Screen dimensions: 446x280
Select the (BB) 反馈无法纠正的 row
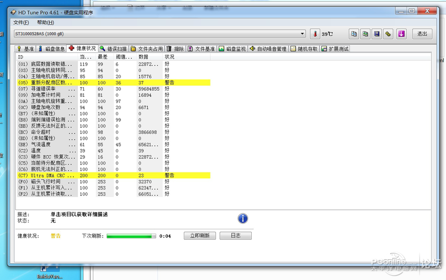pyautogui.click(x=114, y=126)
